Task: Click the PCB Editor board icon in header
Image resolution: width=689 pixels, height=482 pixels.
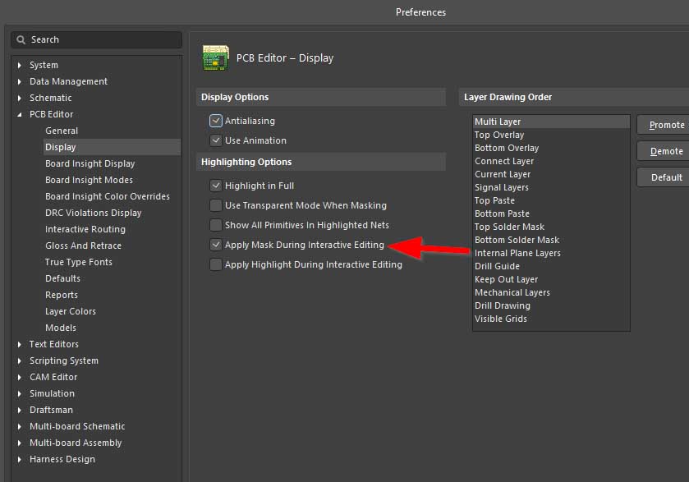Action: [x=215, y=58]
